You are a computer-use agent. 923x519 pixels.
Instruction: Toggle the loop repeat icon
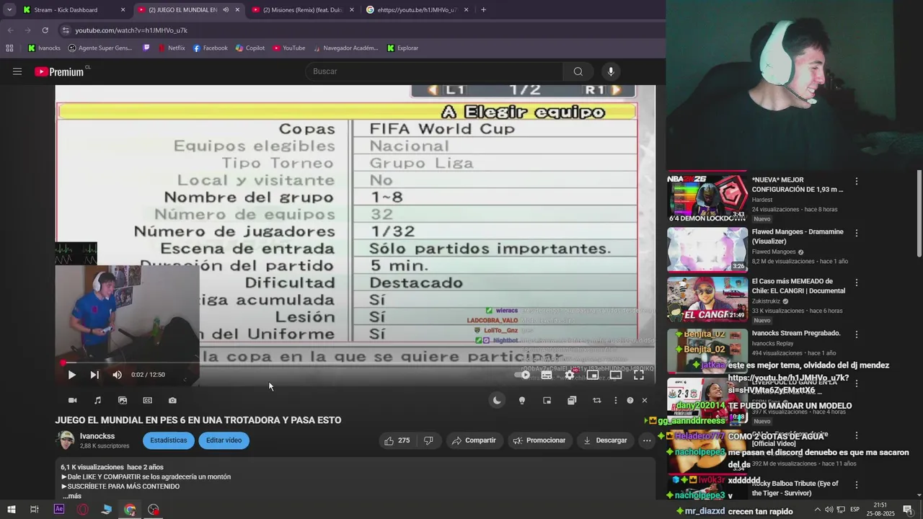coord(596,400)
